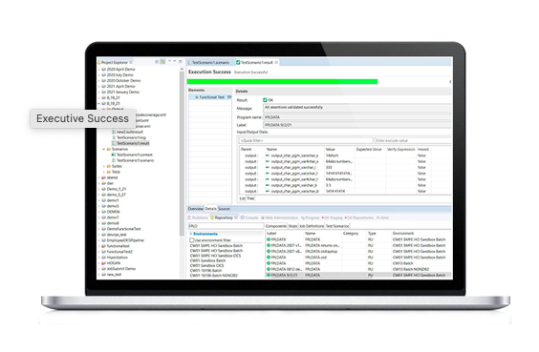Screen dimensions: 539x352
Task: Expand the 2020 April Demo project
Action: pyautogui.click(x=99, y=70)
